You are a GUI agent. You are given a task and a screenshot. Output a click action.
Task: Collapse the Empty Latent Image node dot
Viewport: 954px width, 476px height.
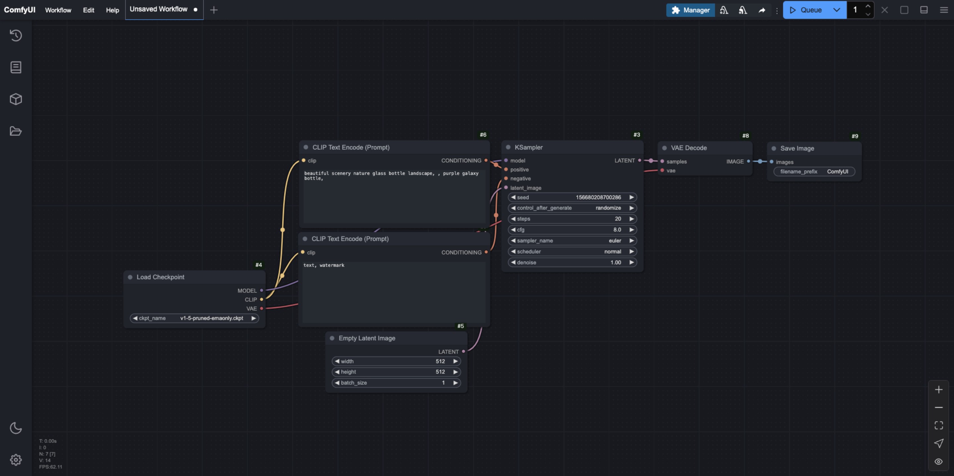coord(332,338)
